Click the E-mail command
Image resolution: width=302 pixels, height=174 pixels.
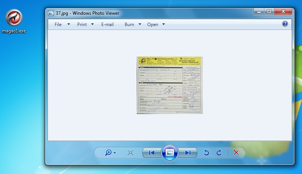click(107, 25)
